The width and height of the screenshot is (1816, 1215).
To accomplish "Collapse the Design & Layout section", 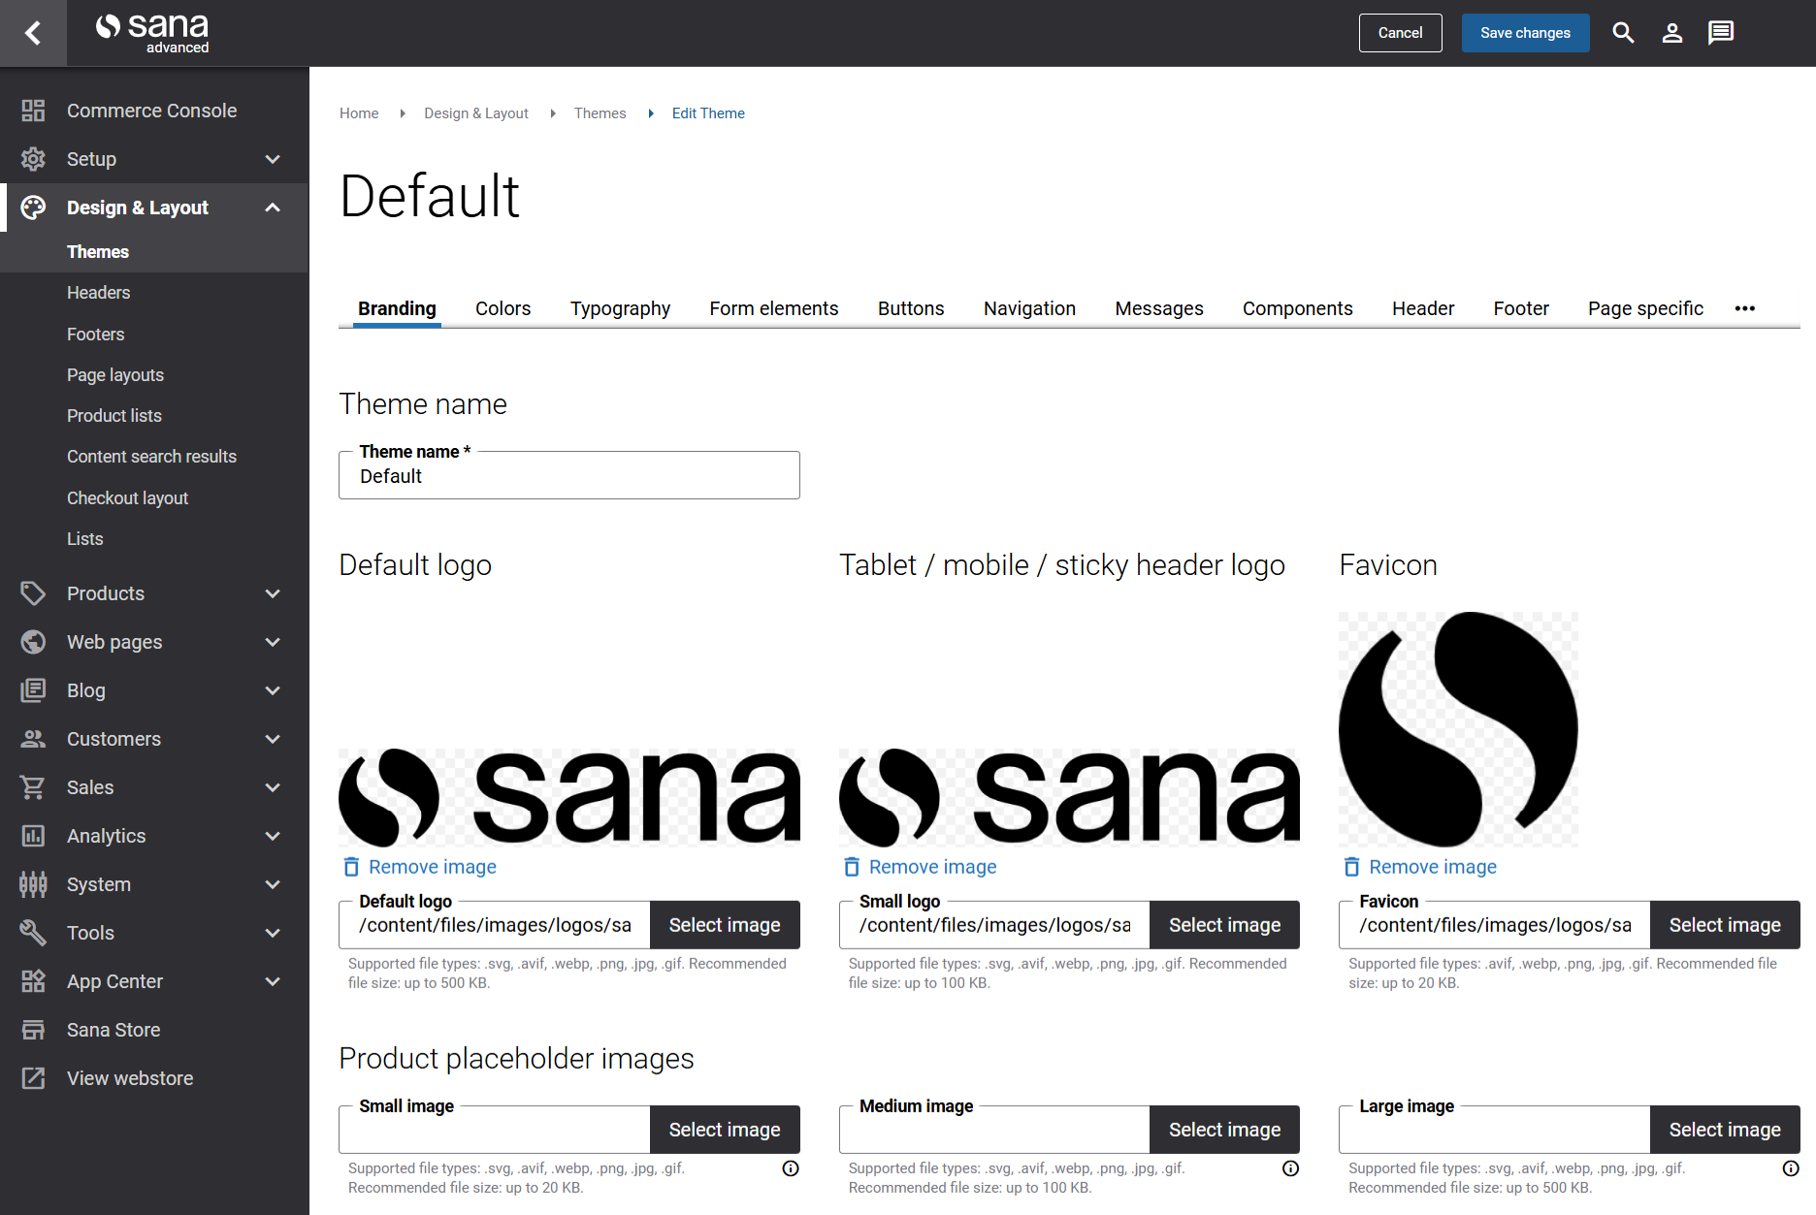I will coord(273,208).
